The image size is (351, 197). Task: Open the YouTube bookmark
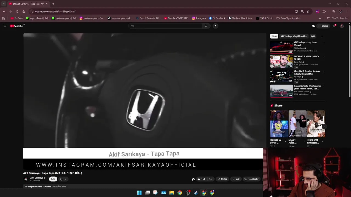tap(17, 18)
